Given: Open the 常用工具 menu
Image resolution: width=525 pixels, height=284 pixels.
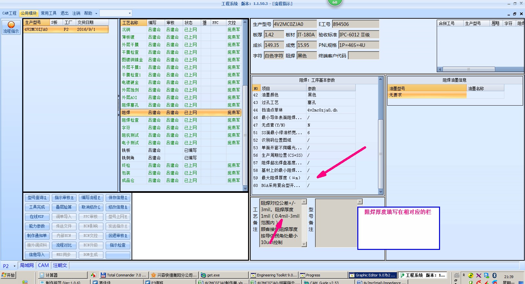Looking at the screenshot, I should [x=49, y=13].
